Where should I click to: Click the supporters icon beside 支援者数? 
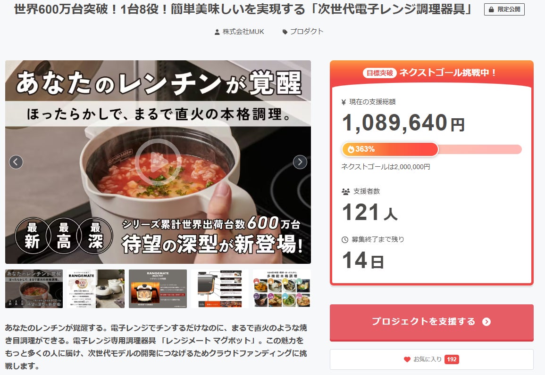(x=345, y=191)
